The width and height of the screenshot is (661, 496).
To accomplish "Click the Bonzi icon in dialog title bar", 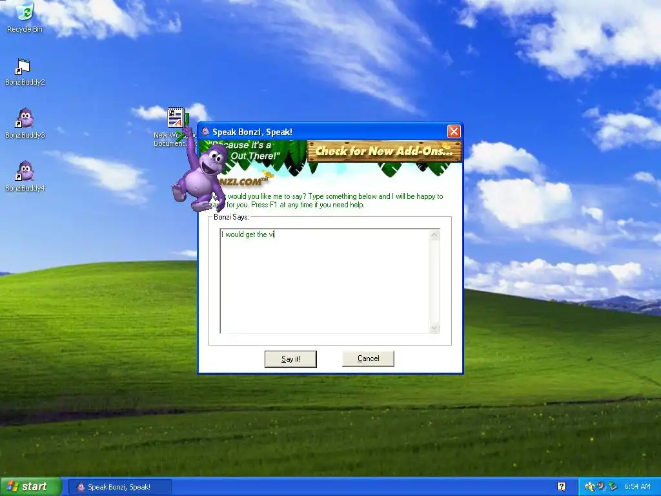I will coord(206,132).
